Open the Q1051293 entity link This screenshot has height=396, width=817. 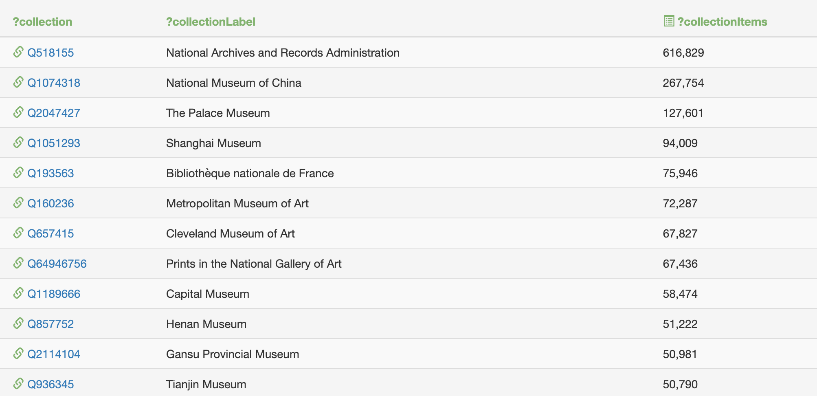[54, 143]
